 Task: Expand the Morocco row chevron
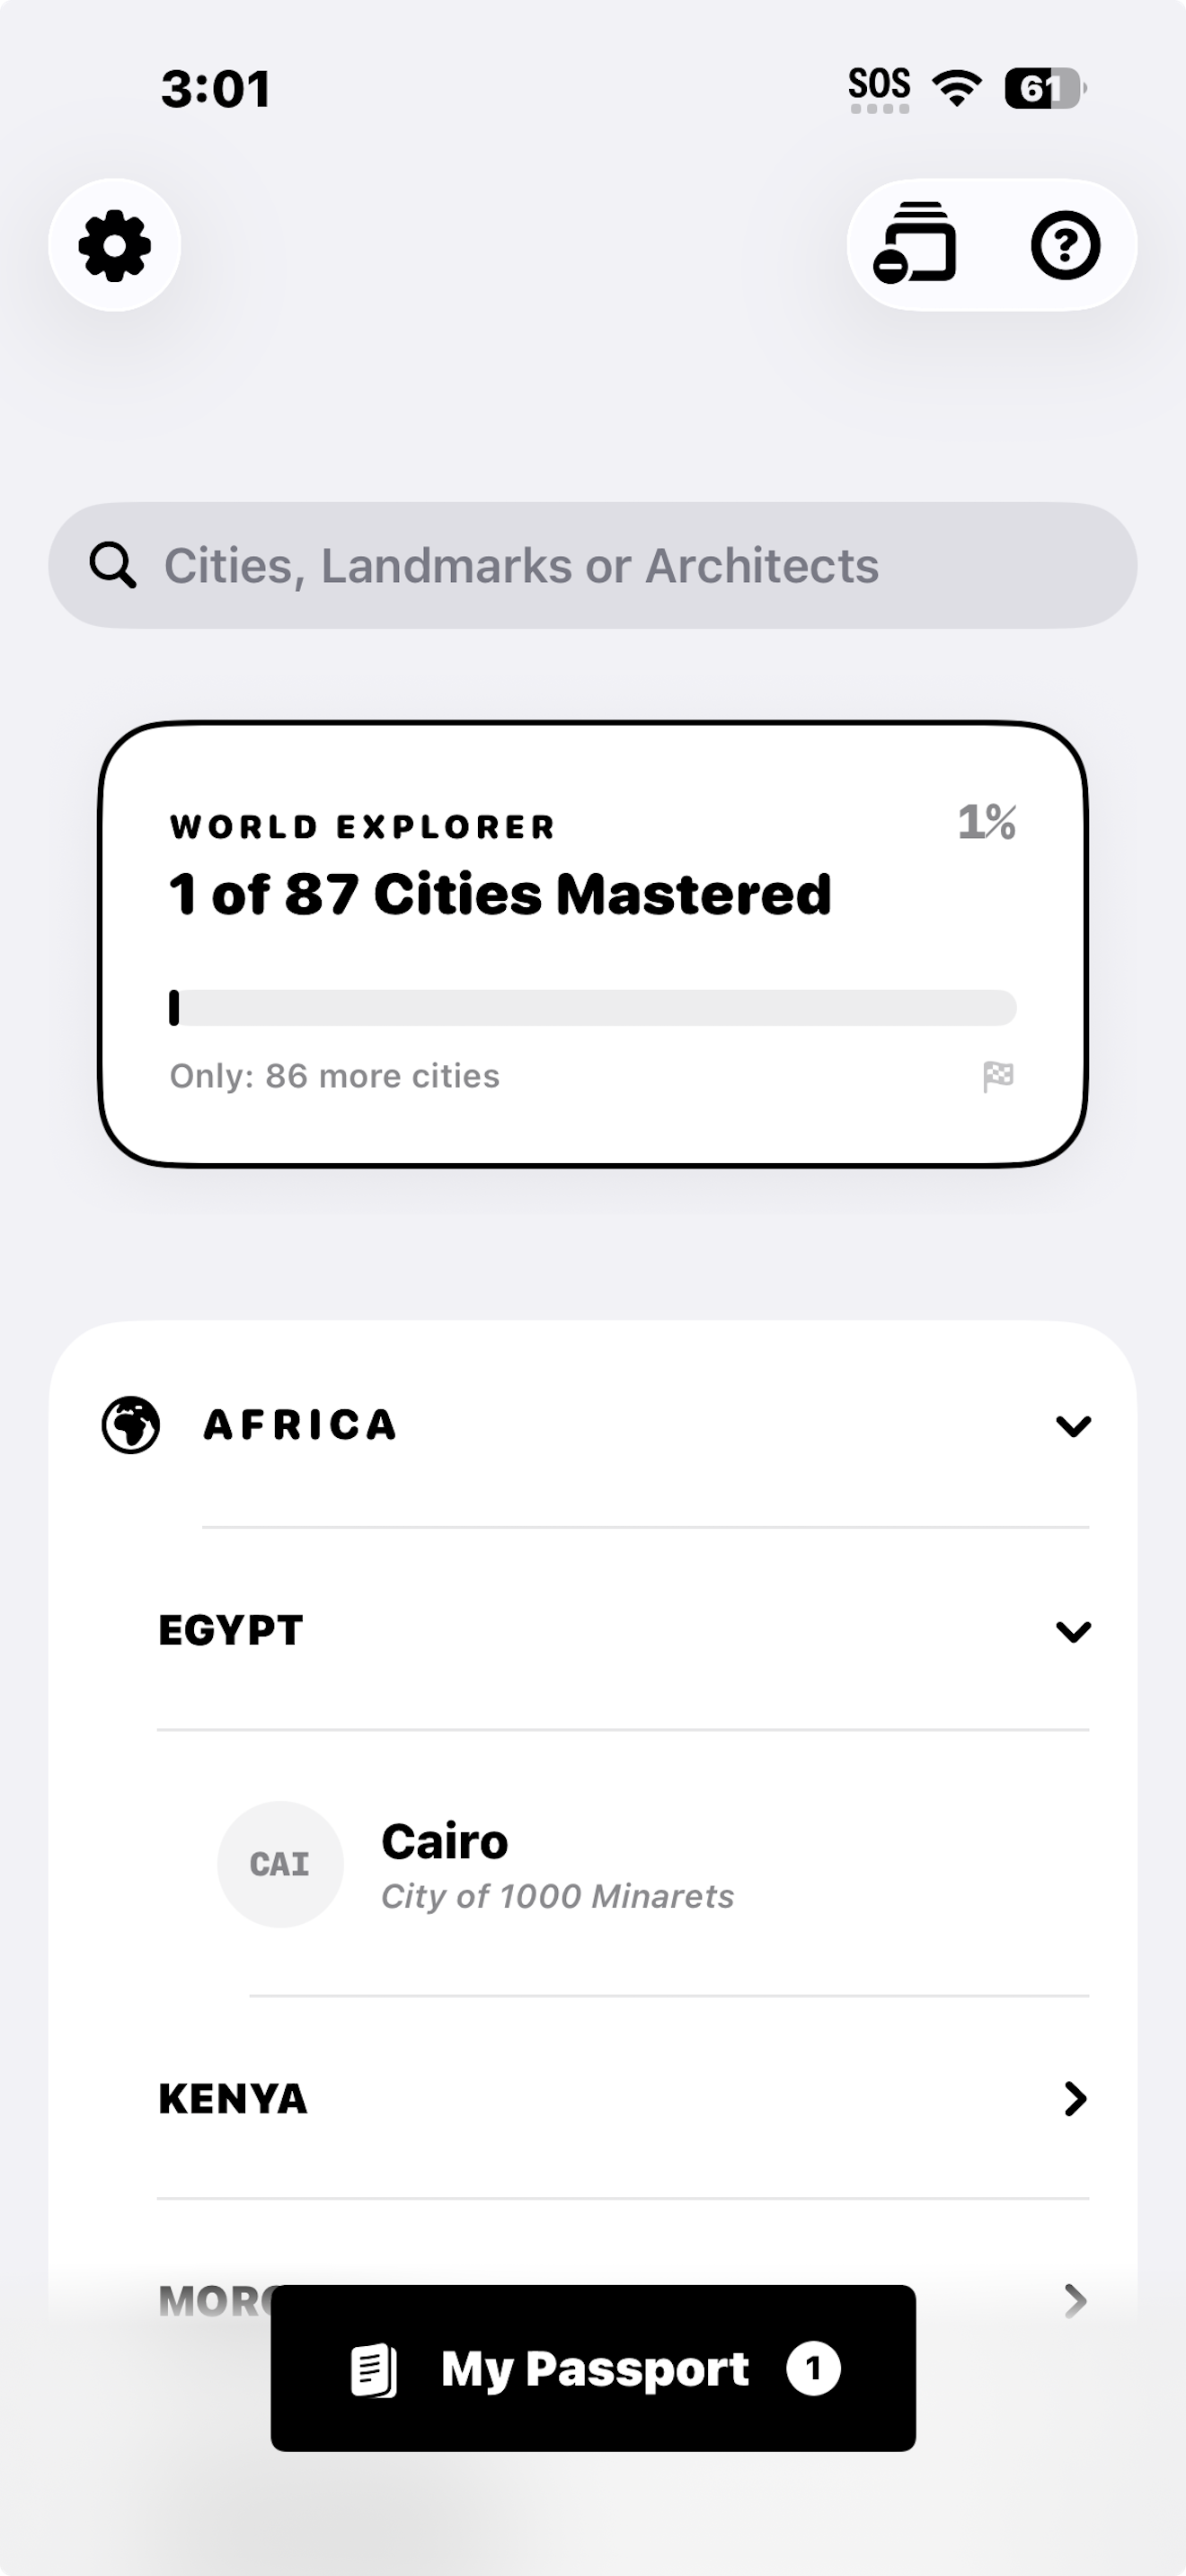1075,2300
